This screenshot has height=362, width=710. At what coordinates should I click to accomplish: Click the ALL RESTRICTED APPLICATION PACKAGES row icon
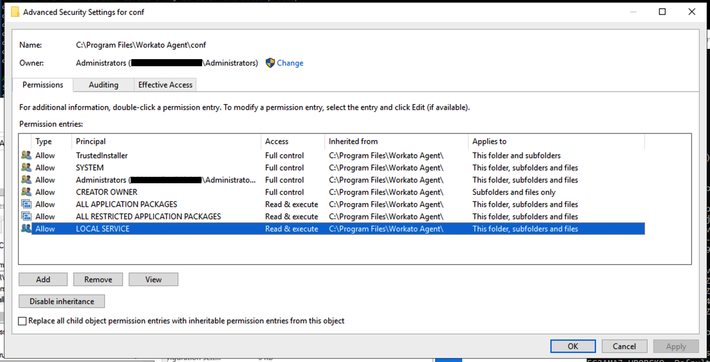[x=26, y=216]
